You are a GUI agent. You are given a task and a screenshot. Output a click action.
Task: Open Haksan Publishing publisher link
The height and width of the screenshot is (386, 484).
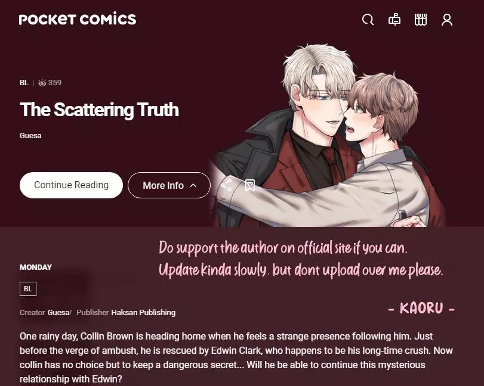(x=143, y=312)
